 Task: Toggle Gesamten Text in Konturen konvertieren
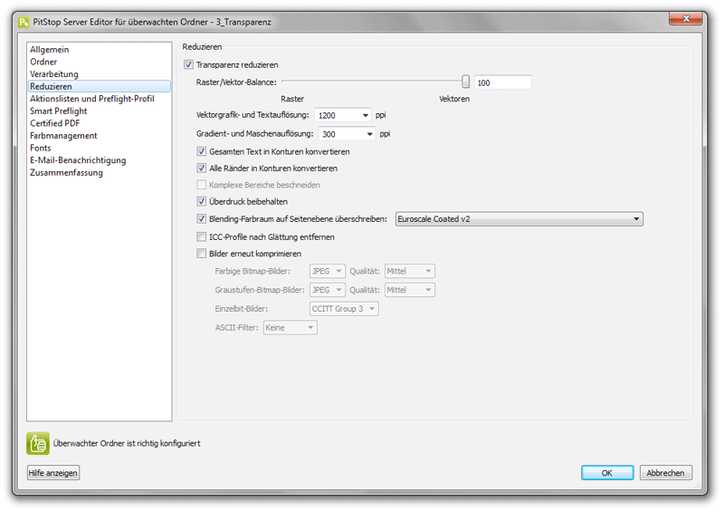(x=201, y=151)
